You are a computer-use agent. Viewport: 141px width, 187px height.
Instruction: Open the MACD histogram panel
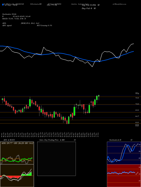point(17,176)
